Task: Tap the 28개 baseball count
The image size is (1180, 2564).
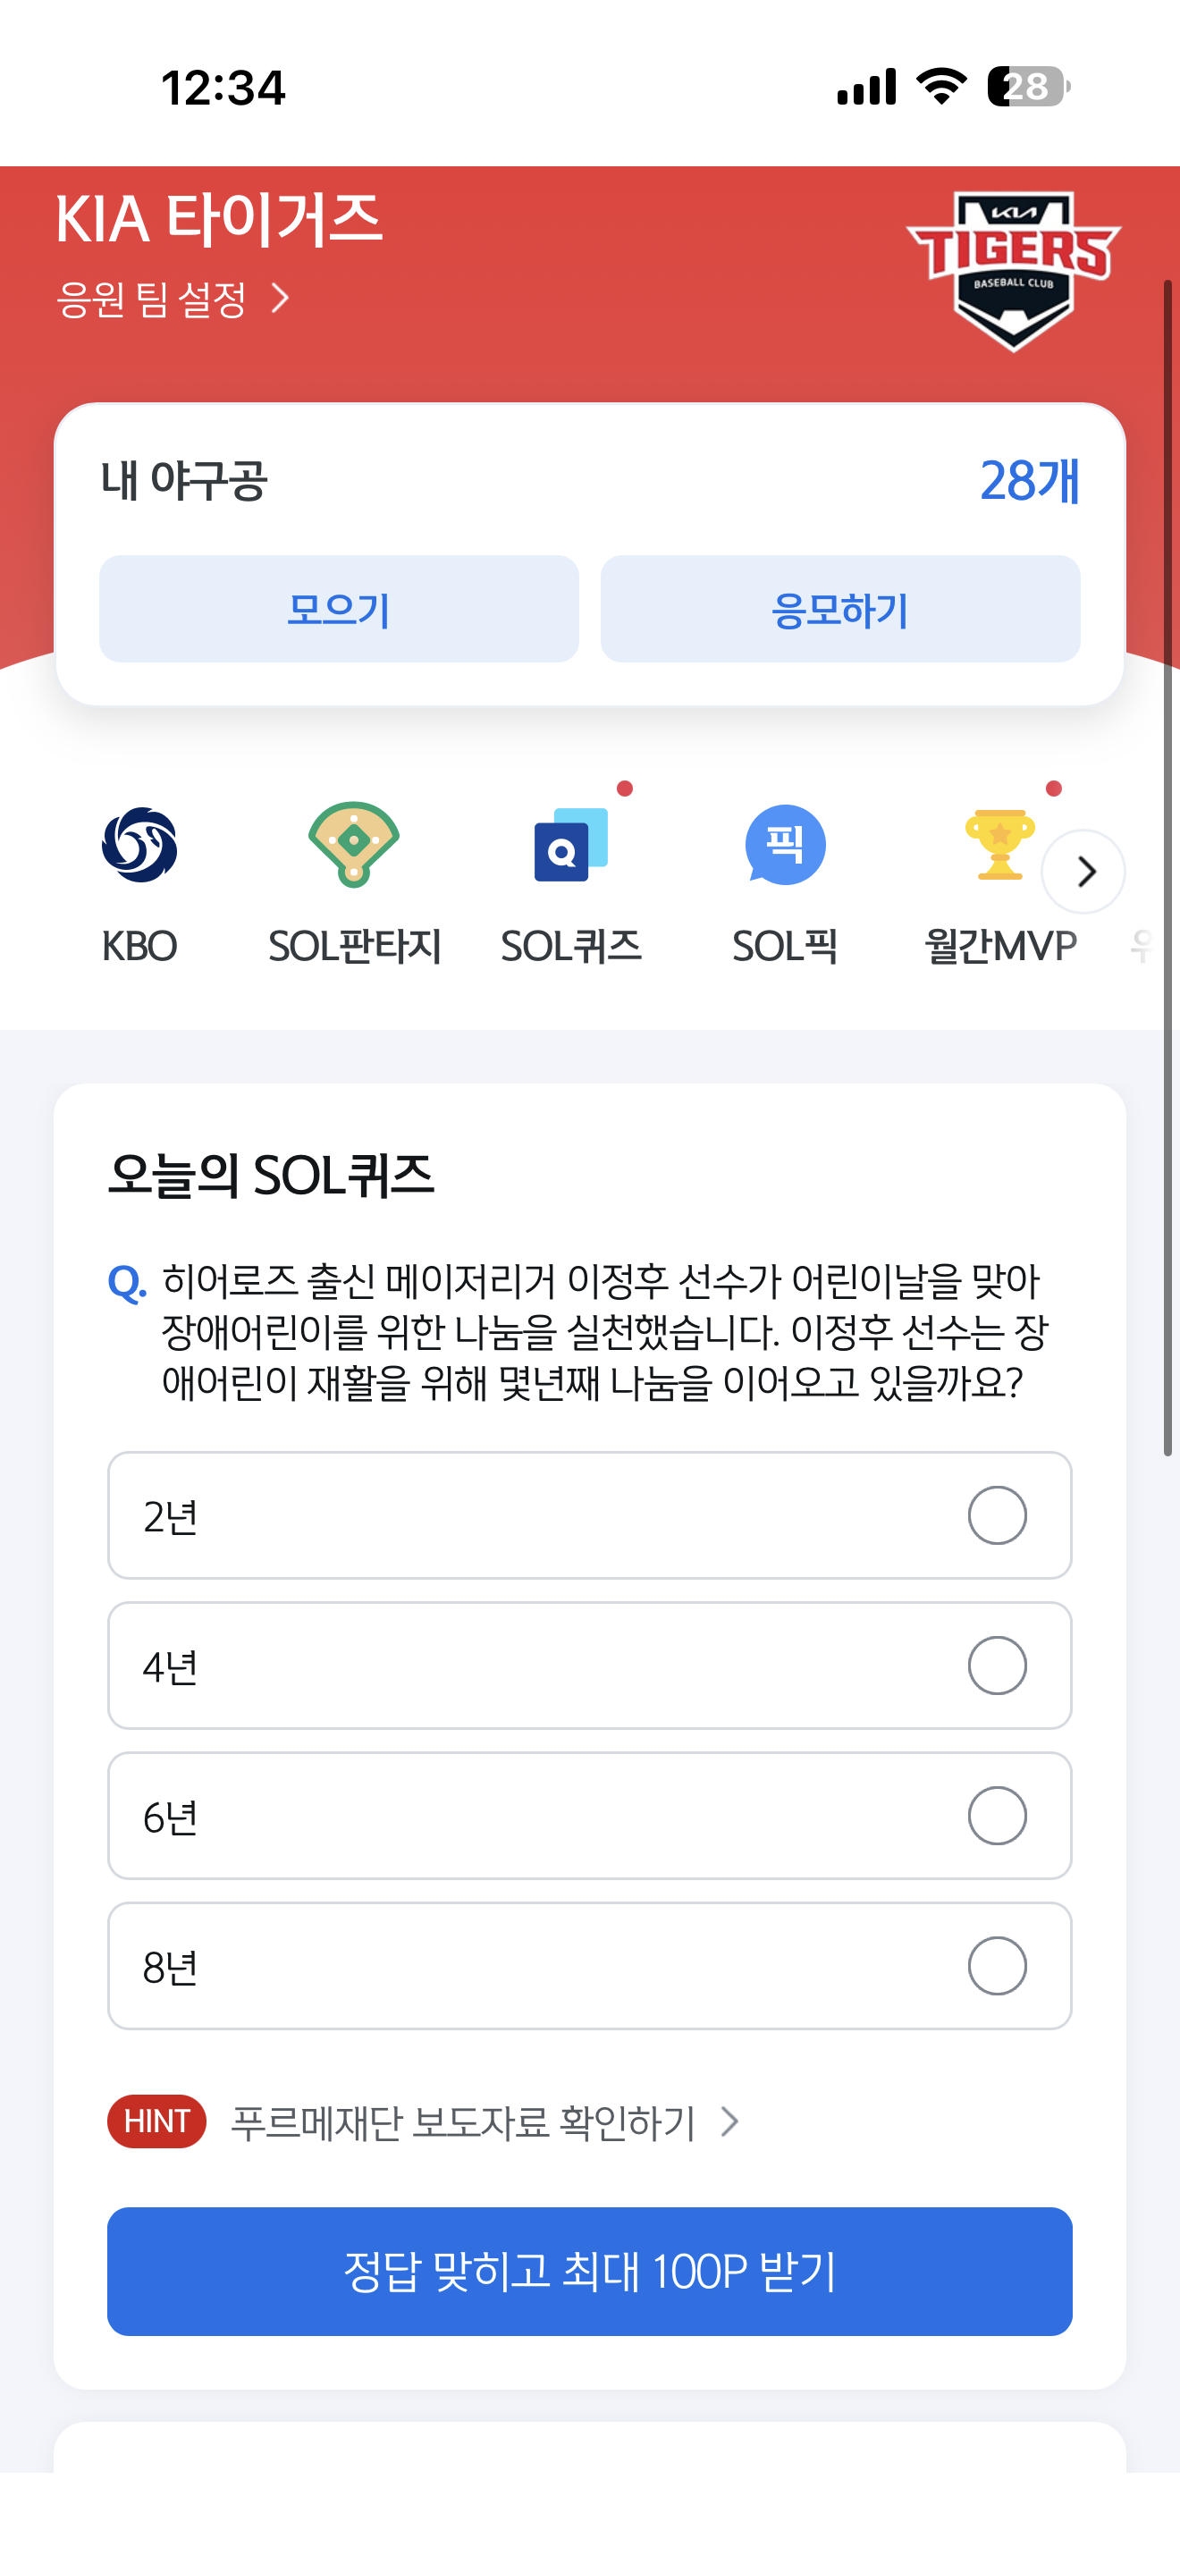Action: coord(1030,481)
